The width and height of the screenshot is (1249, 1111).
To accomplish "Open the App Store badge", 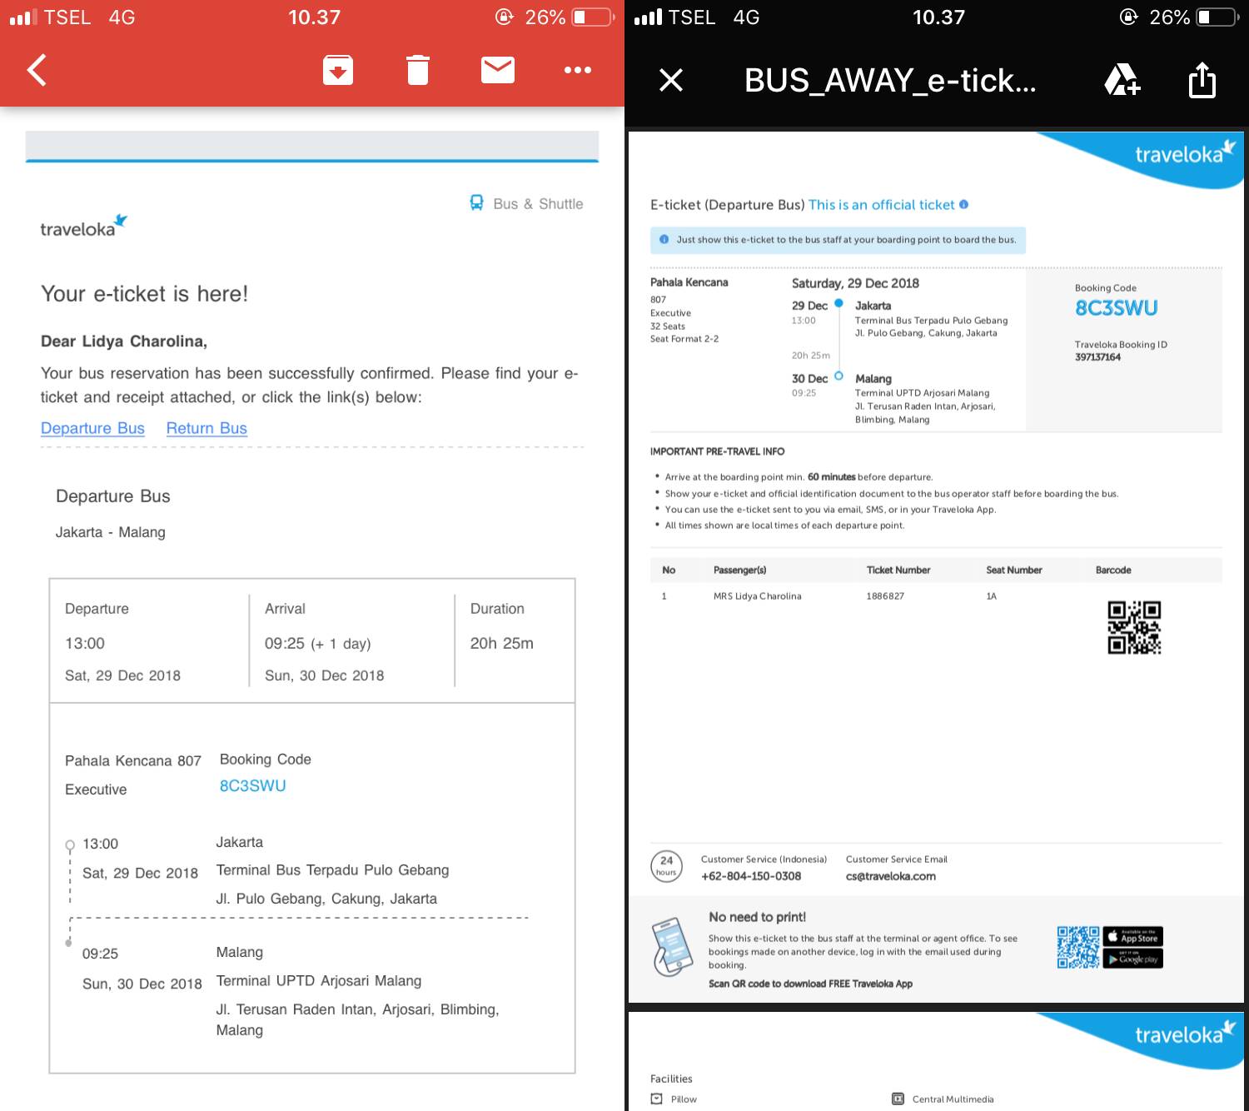I will 1133,936.
